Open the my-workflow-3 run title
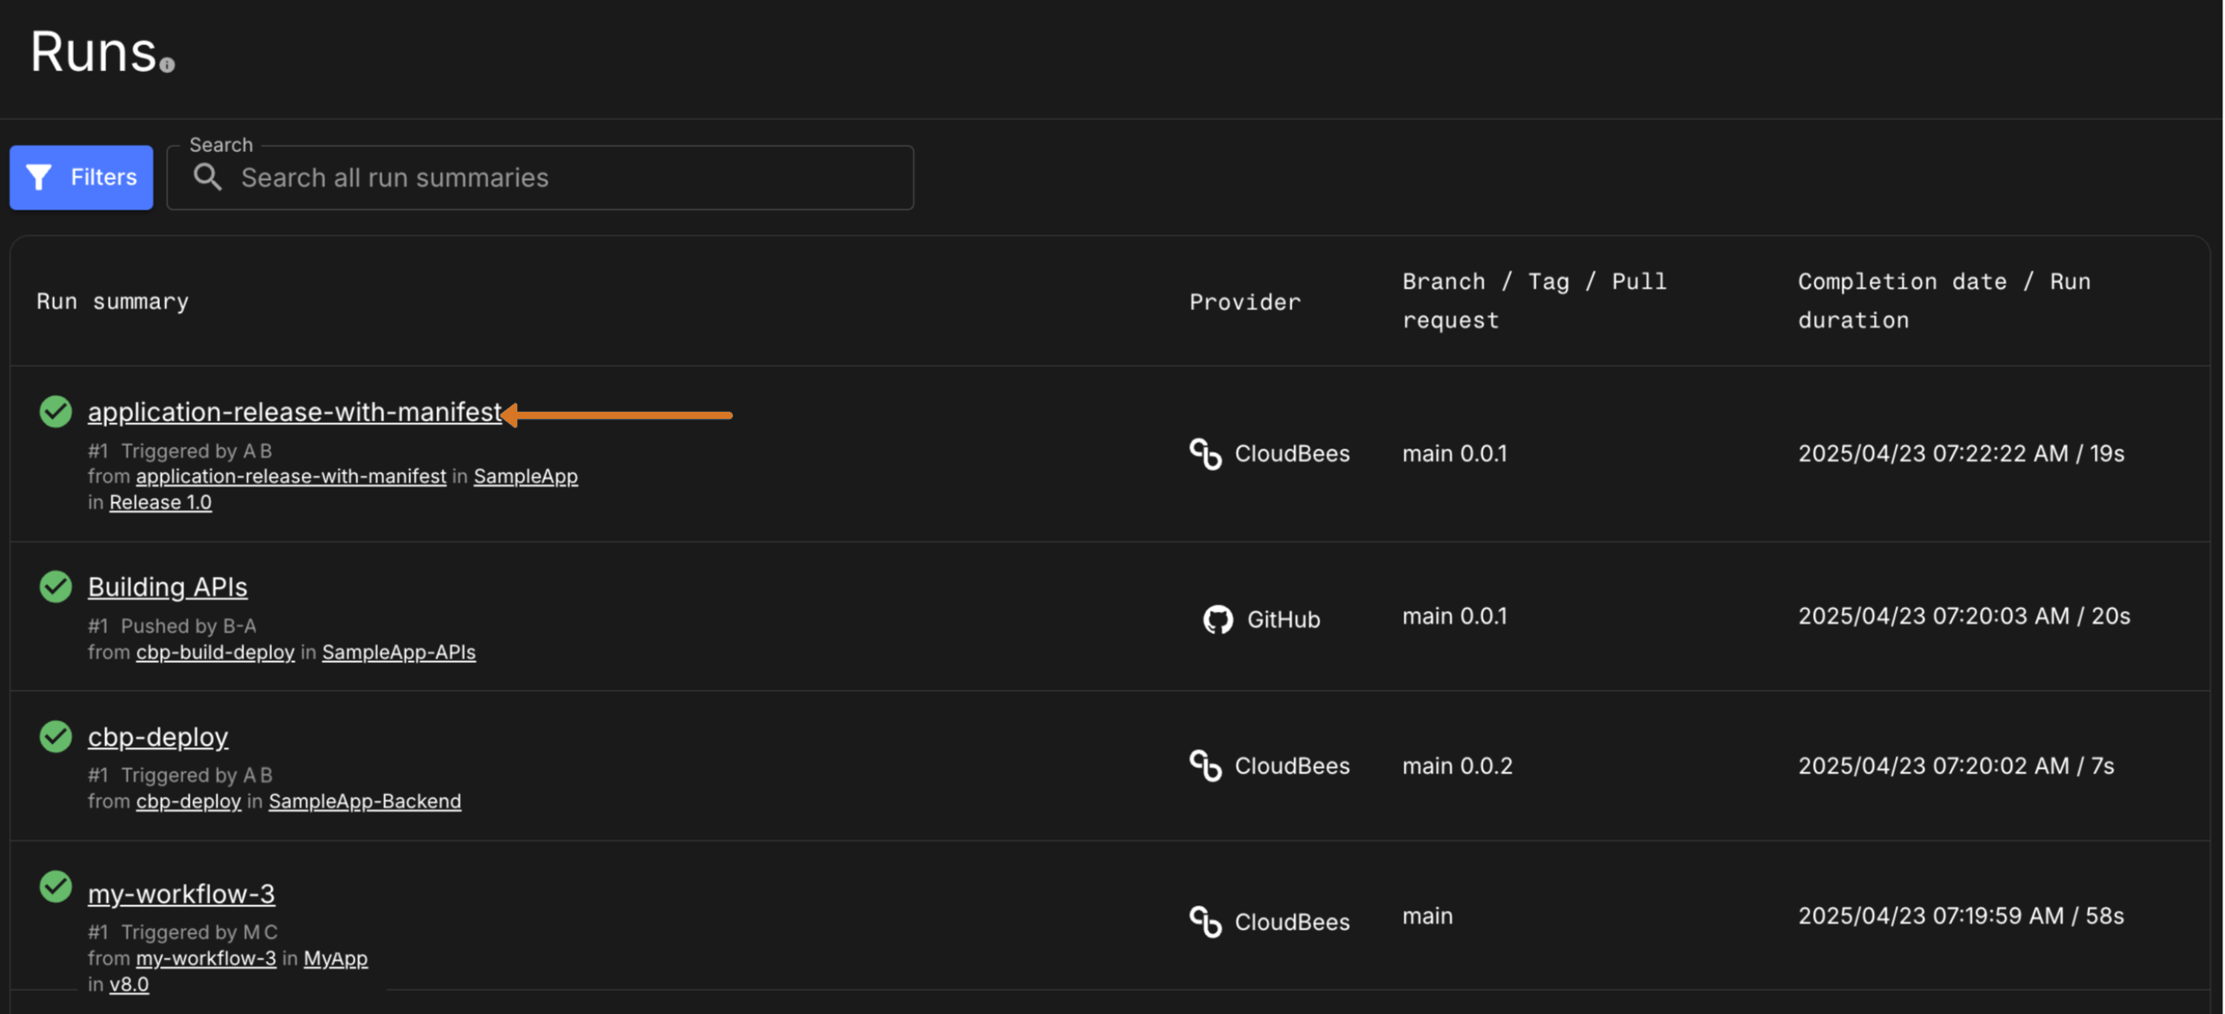This screenshot has height=1014, width=2225. click(x=181, y=893)
